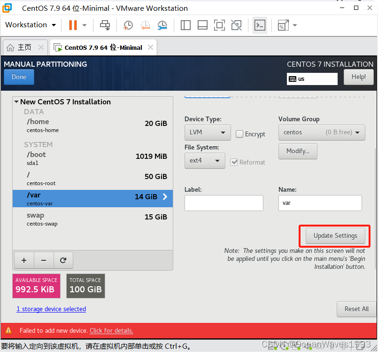
Task: Open the Device Type LVM dropdown
Action: pyautogui.click(x=208, y=133)
